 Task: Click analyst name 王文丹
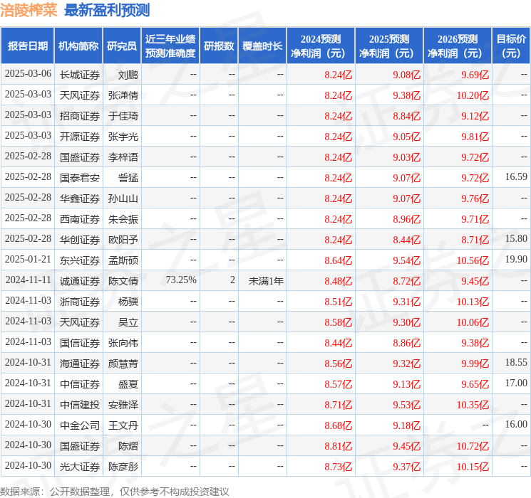click(123, 425)
